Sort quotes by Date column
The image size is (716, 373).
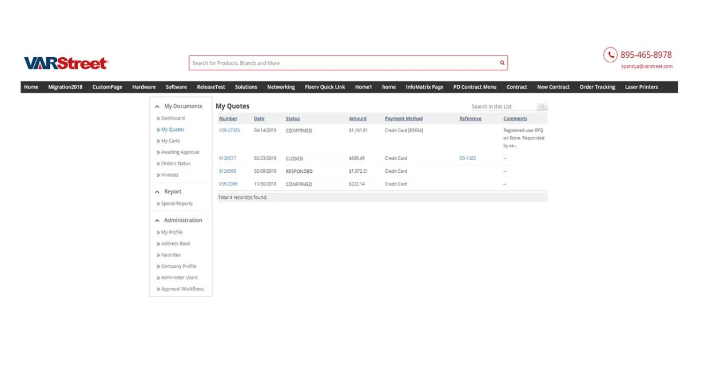point(259,119)
